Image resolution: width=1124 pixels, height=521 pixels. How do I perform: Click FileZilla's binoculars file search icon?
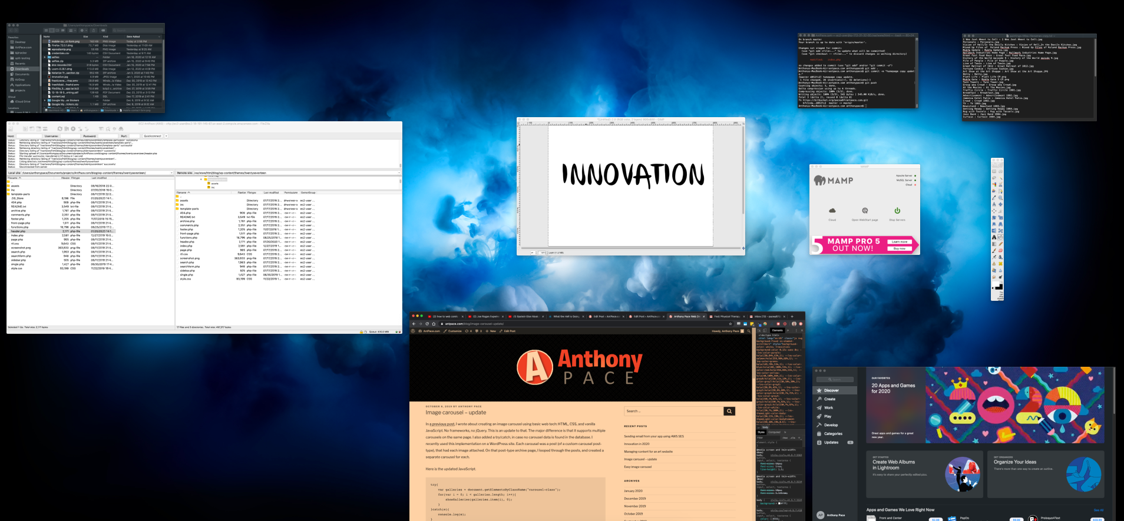121,129
